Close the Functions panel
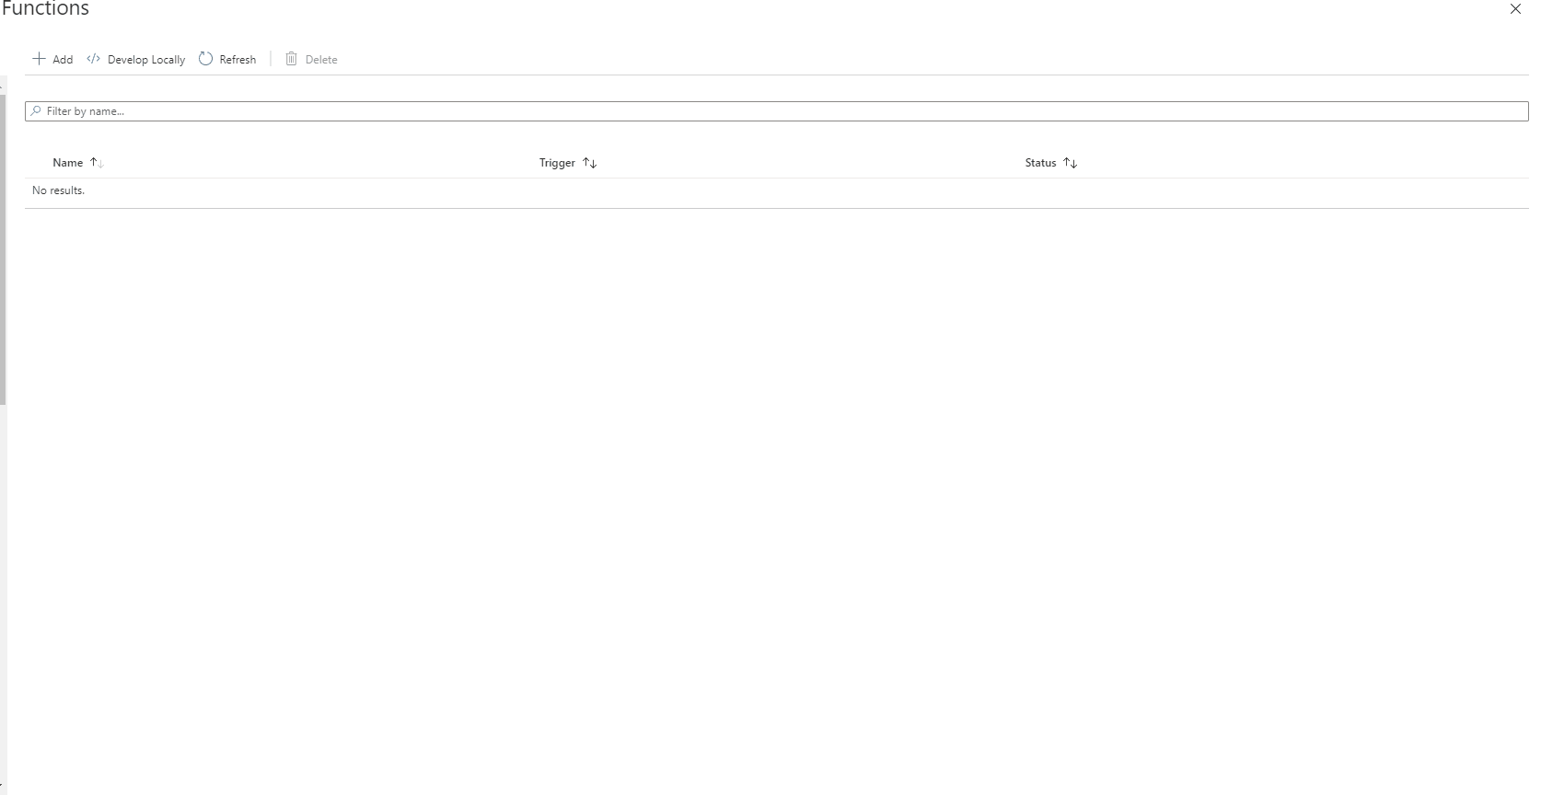Image resolution: width=1541 pixels, height=795 pixels. point(1515,9)
